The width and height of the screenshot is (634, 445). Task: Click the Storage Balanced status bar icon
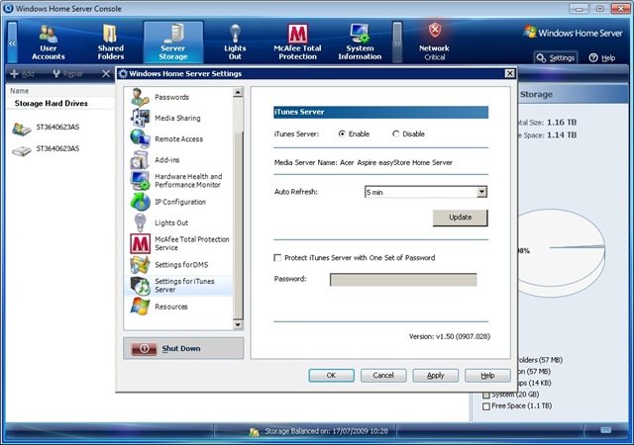(x=254, y=432)
